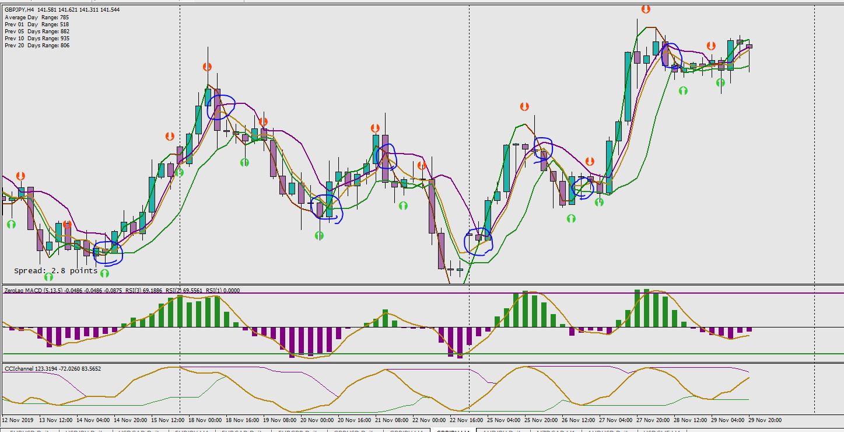Click the '19 Nov 08:00' time axis label
The width and height of the screenshot is (844, 432).
(281, 420)
